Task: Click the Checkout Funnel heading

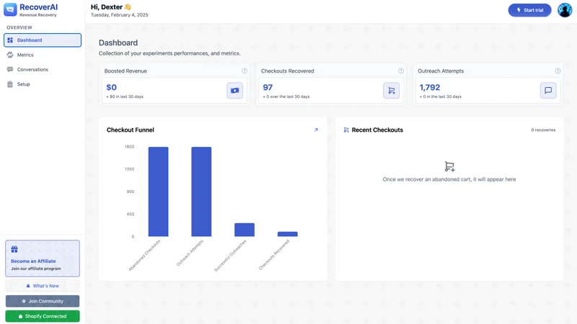Action: 131,130
